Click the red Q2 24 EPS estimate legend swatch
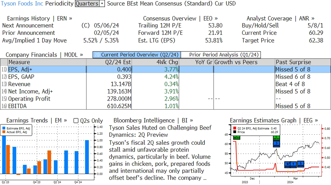 point(235,128)
